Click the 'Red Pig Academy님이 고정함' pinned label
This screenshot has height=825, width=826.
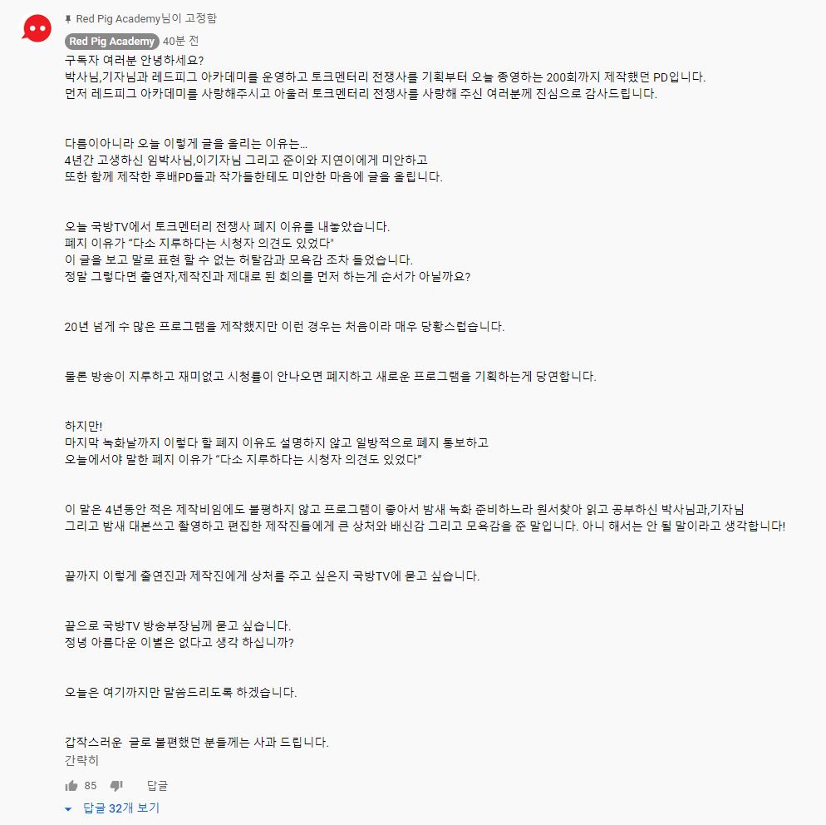pyautogui.click(x=146, y=19)
